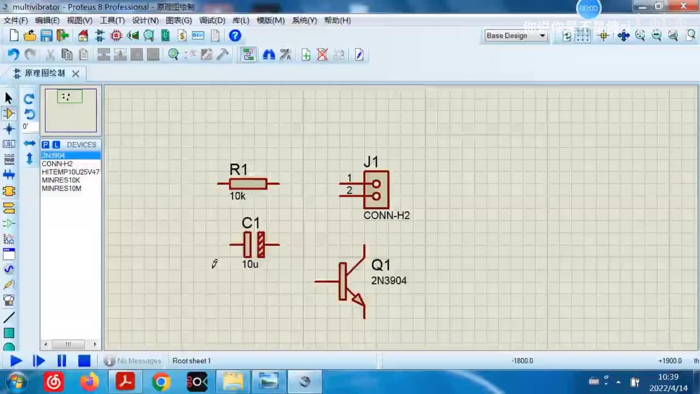Viewport: 700px width, 394px height.
Task: Select the Graph Mode tool
Action: [9, 239]
